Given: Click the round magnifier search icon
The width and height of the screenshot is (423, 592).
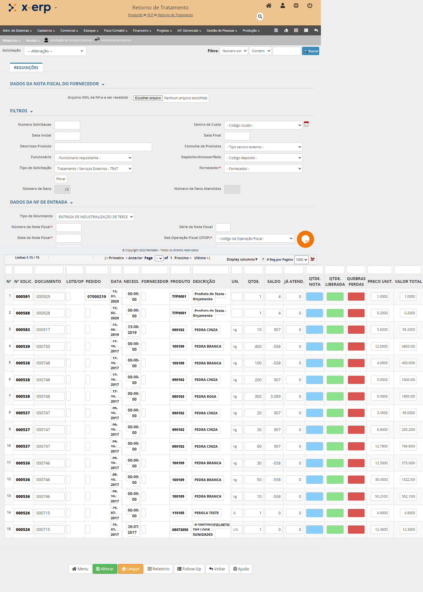Looking at the screenshot, I should [260, 17].
